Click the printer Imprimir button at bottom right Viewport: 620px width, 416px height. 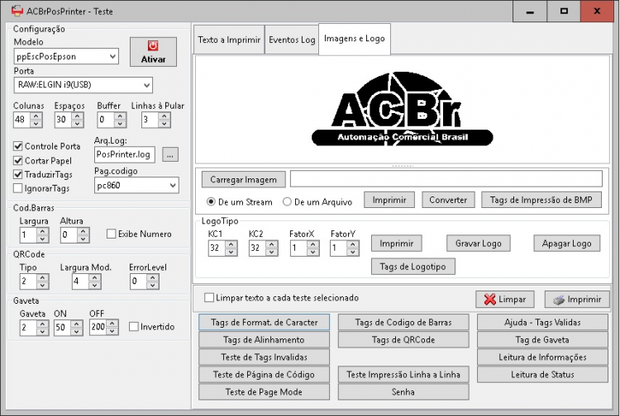coord(577,299)
